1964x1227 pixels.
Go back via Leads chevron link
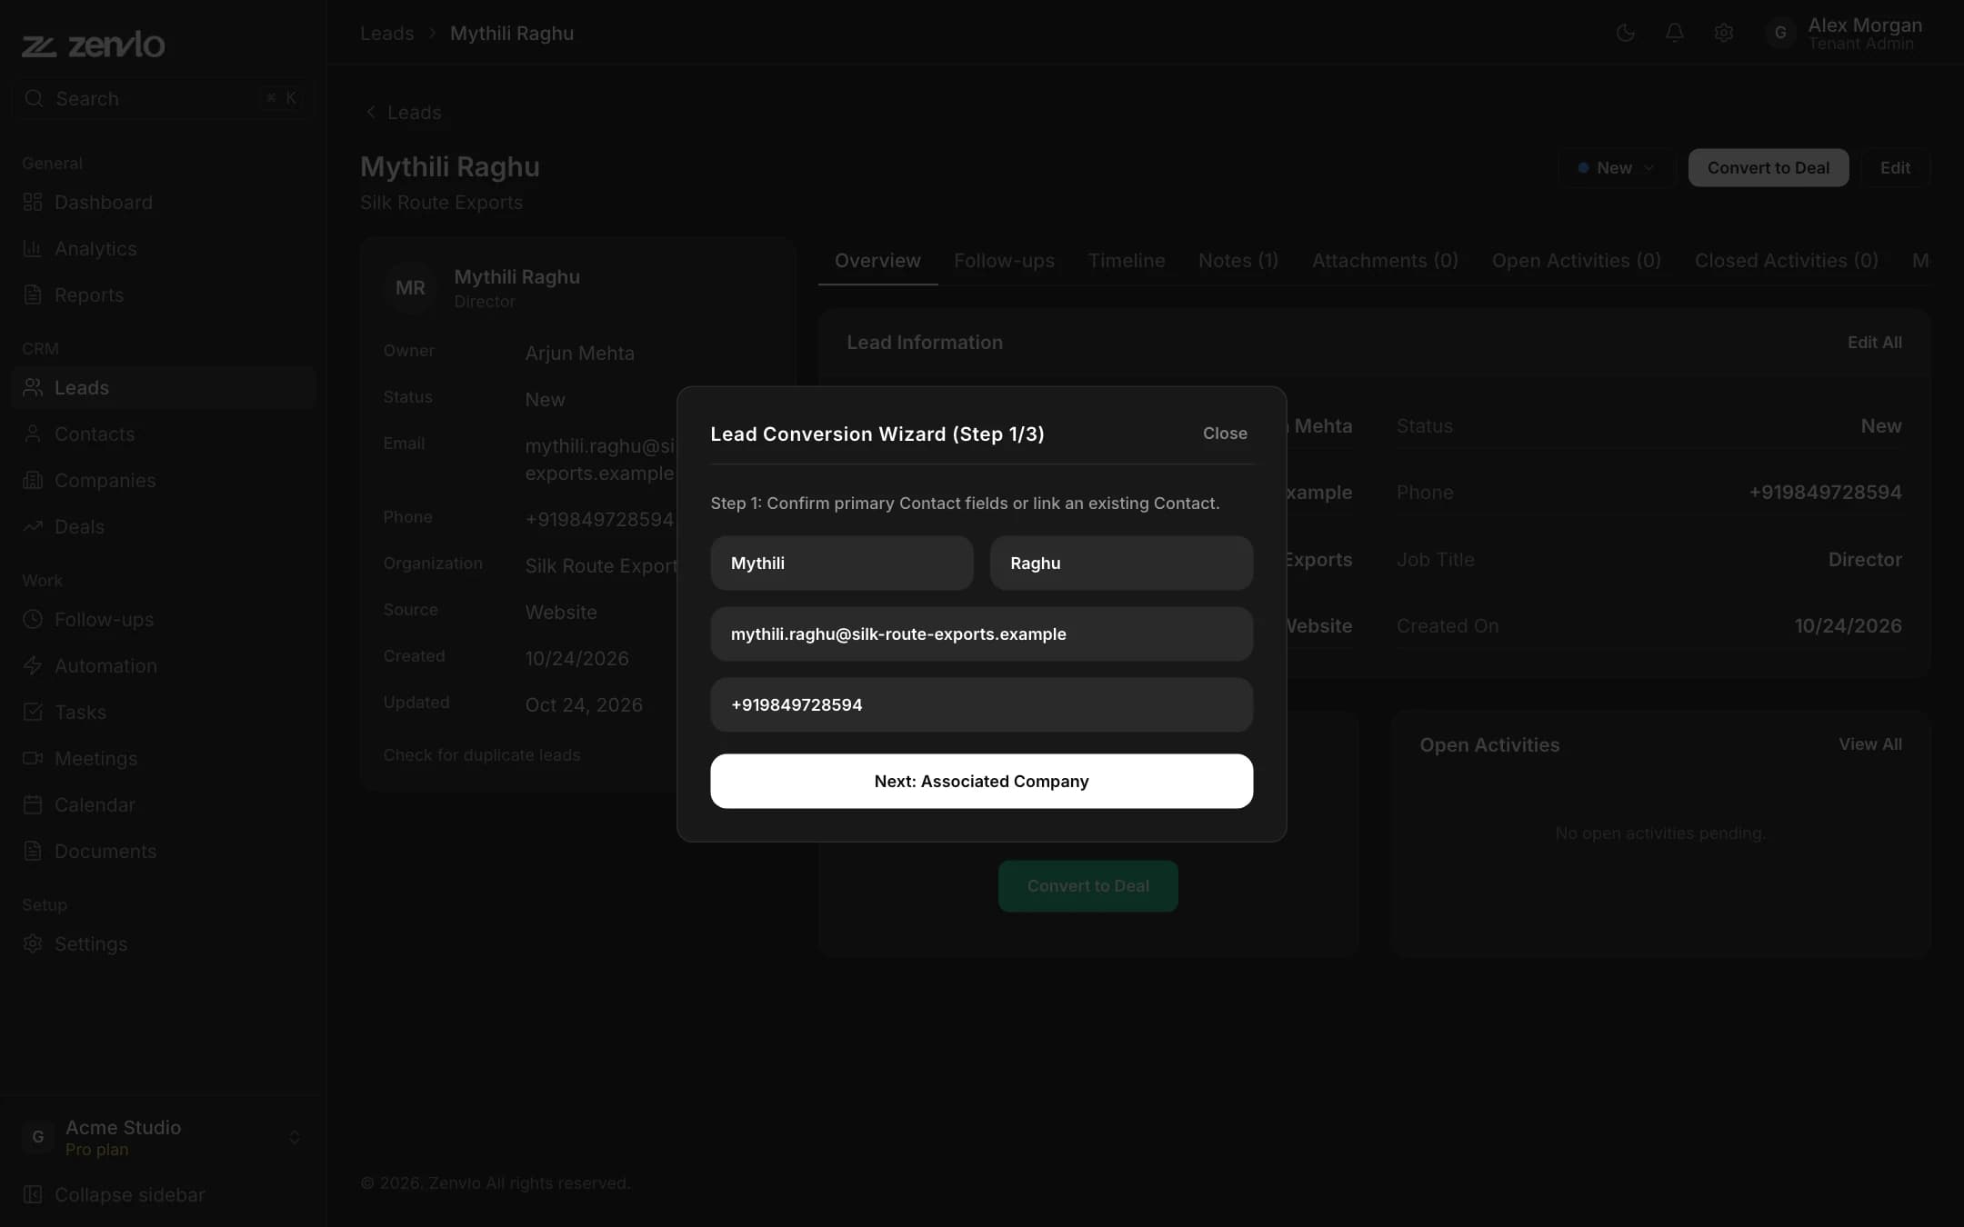403,112
